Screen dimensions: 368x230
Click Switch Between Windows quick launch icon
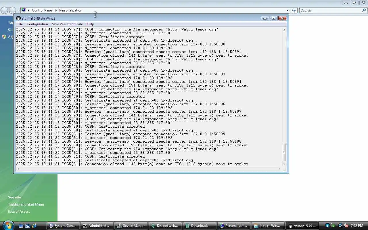pos(28,226)
